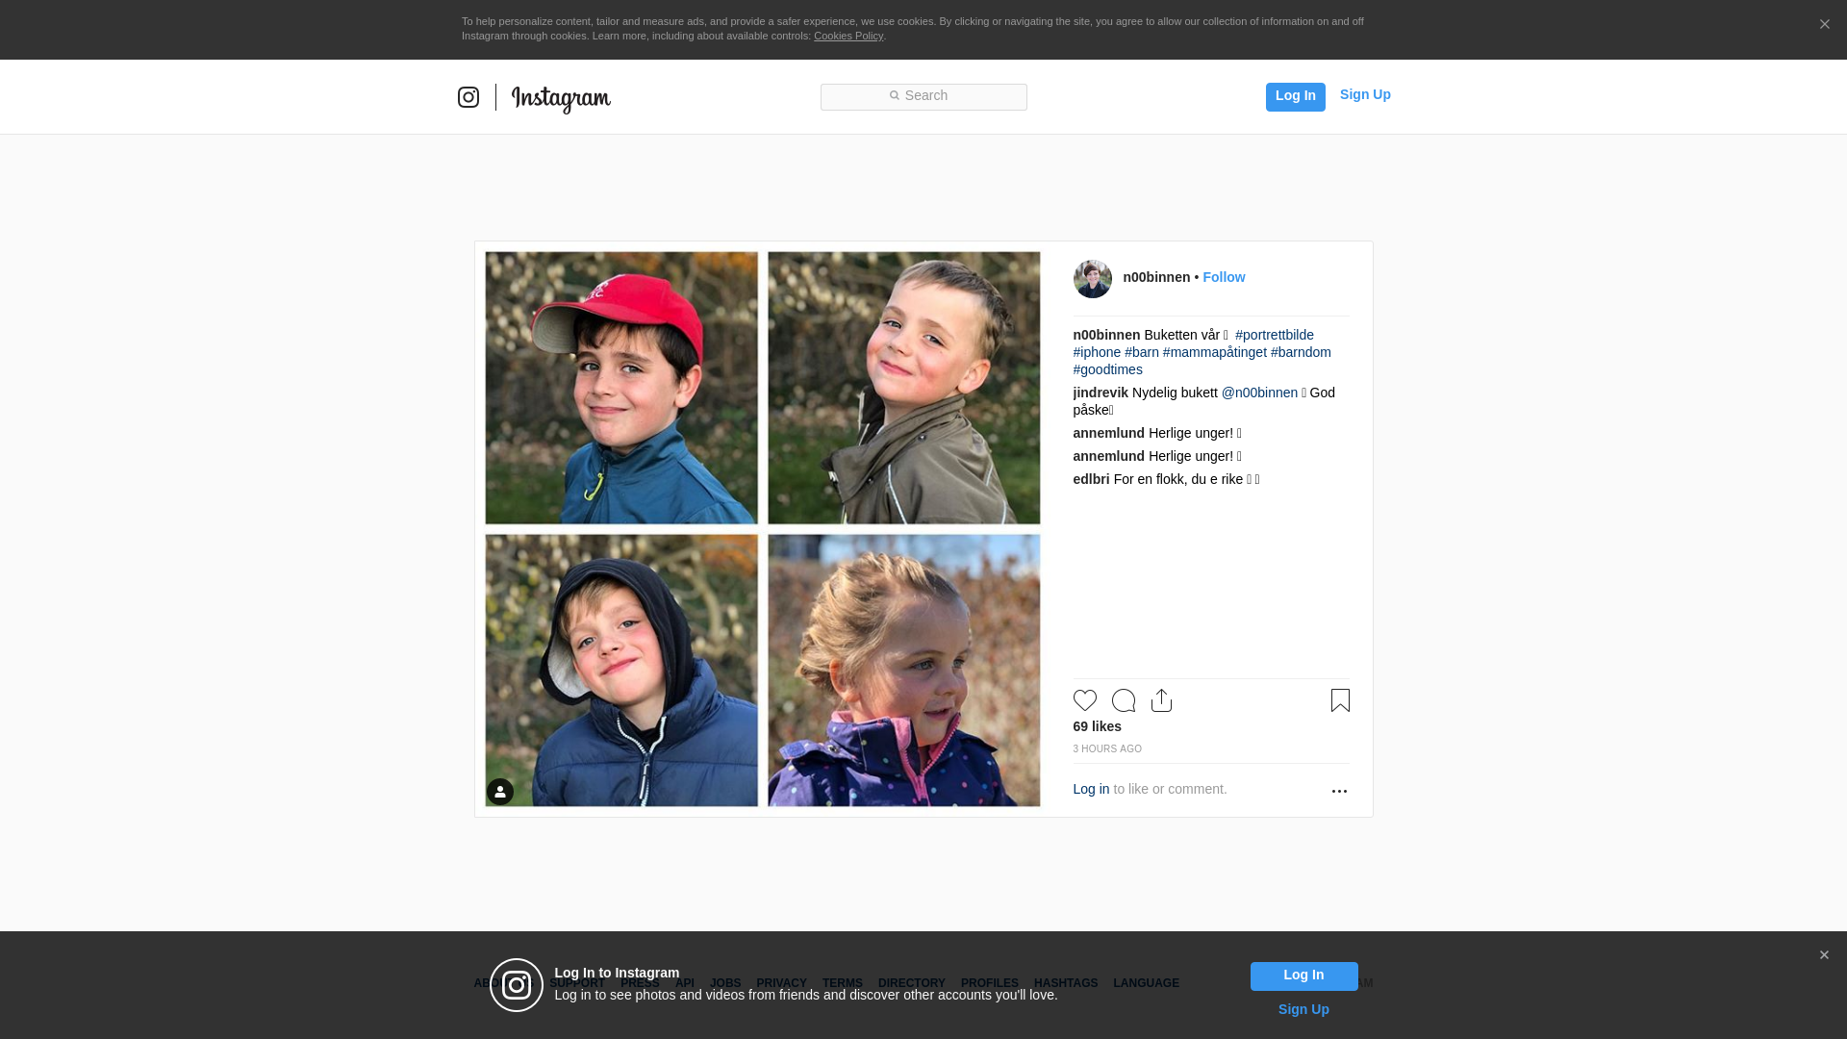Open commenter jindrevik's profile
1847x1039 pixels.
[1101, 393]
